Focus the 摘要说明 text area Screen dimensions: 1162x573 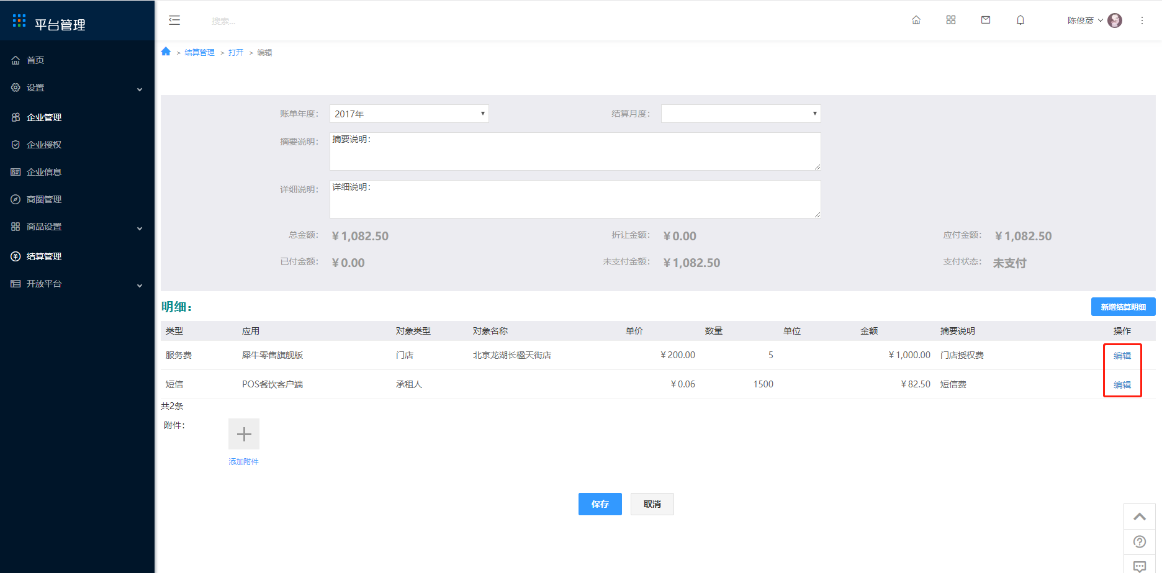coord(575,151)
